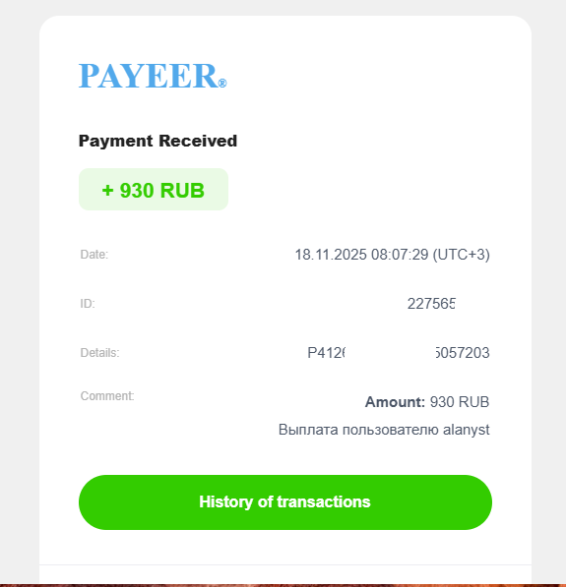The height and width of the screenshot is (587, 566).
Task: Select the Amount: 930 RUB comment line
Action: pos(427,402)
